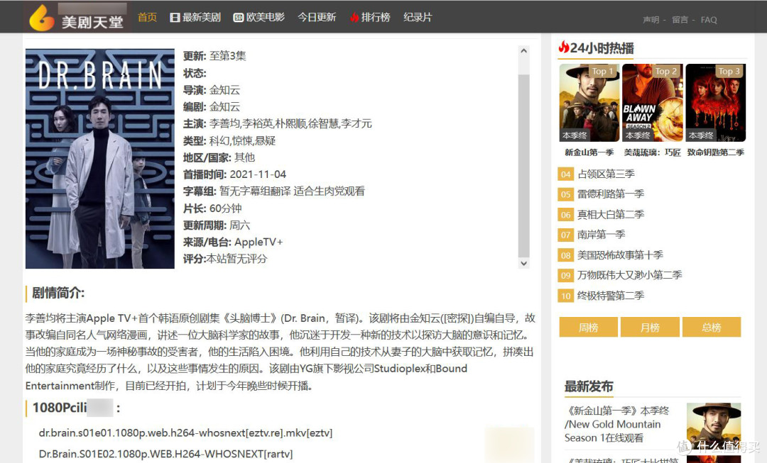This screenshot has height=463, width=767.
Task: Click the Dr. Brain poster image
Action: tap(100, 159)
